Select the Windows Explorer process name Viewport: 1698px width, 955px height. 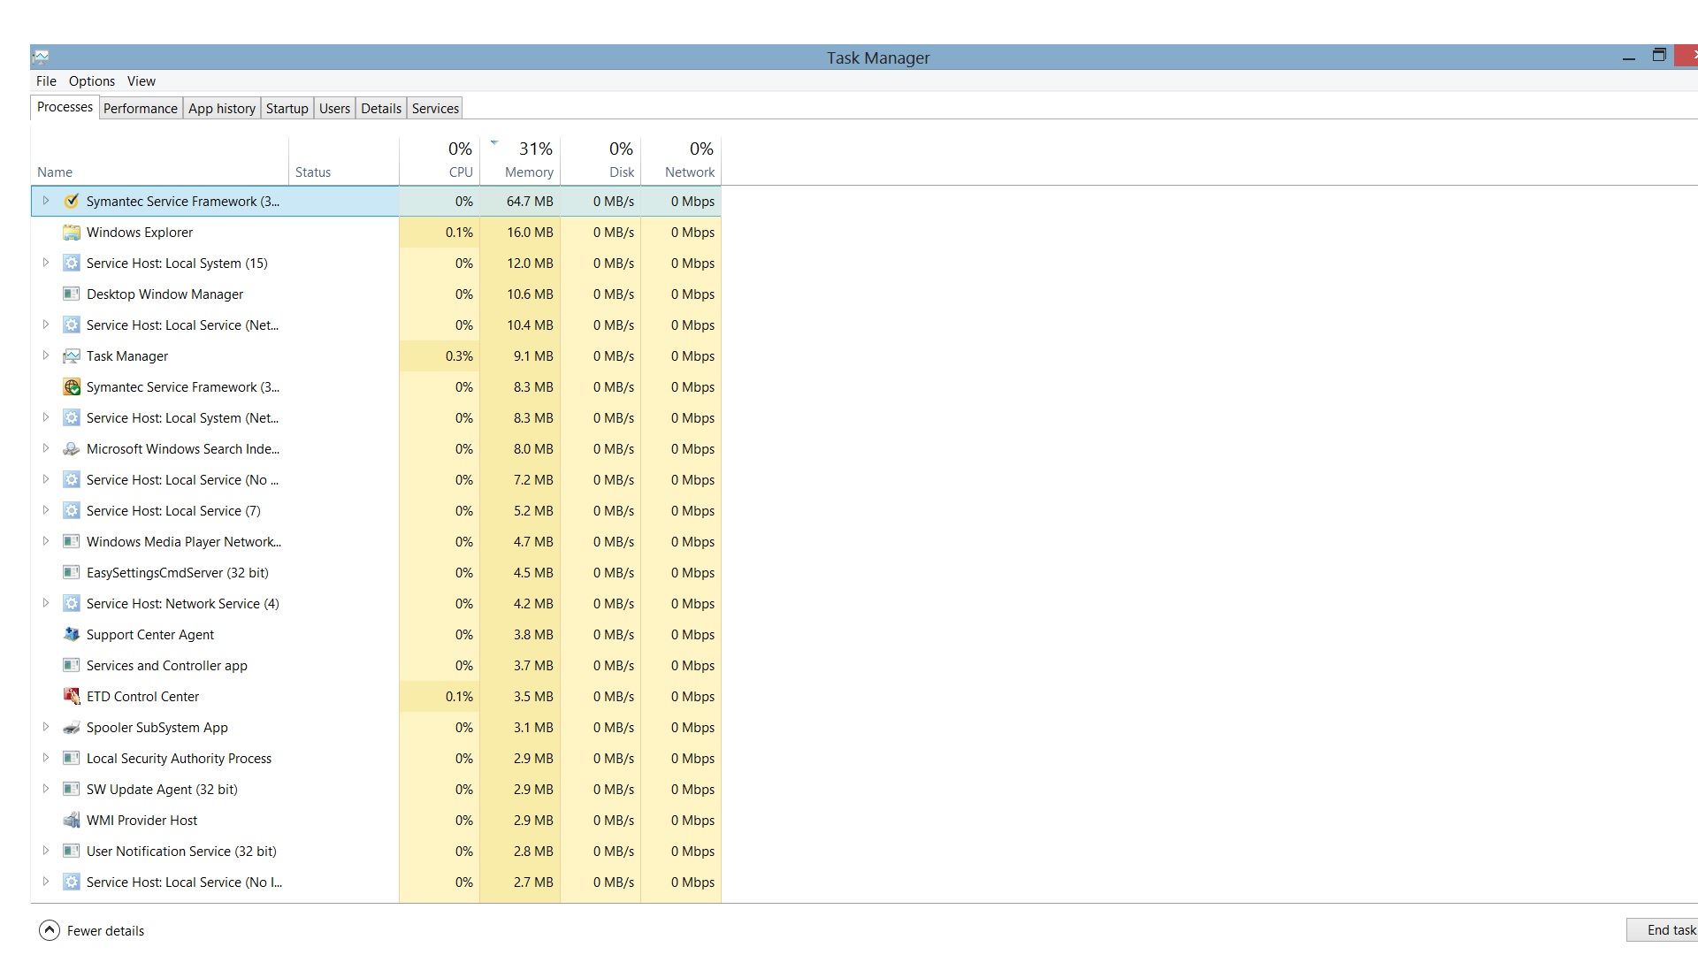coord(140,233)
